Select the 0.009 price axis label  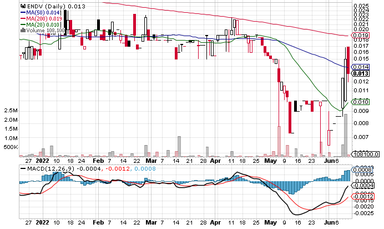point(361,111)
